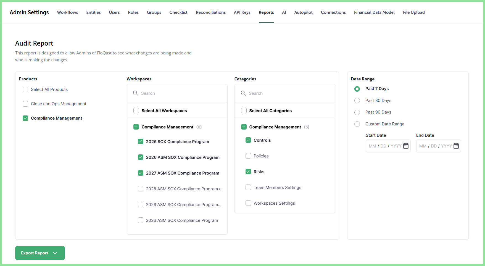This screenshot has height=266, width=485.
Task: Choose Past 30 Days date range
Action: (357, 101)
